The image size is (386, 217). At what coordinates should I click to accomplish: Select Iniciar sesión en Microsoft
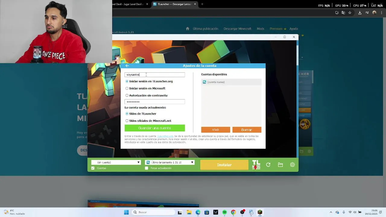(127, 88)
